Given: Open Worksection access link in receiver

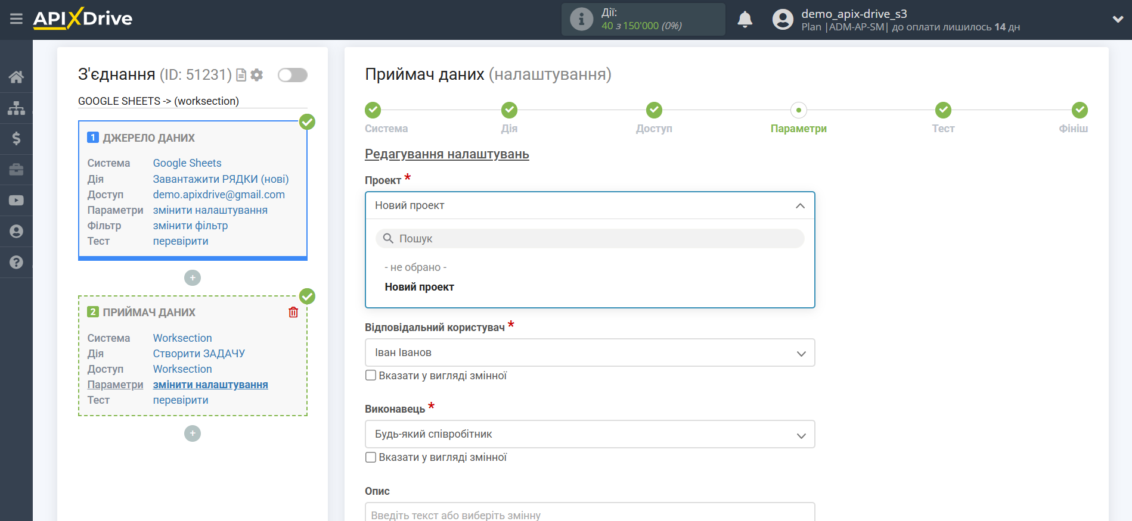Looking at the screenshot, I should pyautogui.click(x=182, y=369).
